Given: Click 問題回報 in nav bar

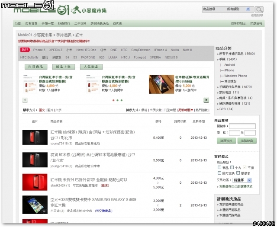Looking at the screenshot, I should (256, 23).
